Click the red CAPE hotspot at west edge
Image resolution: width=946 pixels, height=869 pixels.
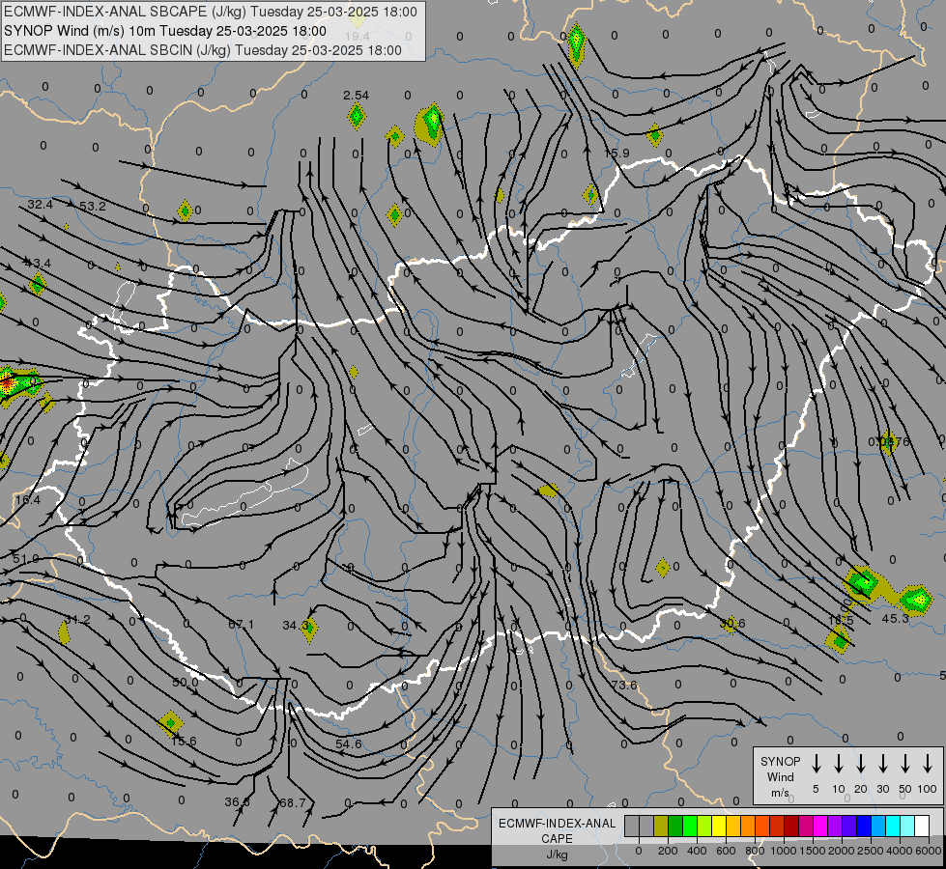pos(7,381)
